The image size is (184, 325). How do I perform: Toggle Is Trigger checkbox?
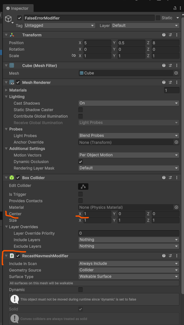pyautogui.click(x=81, y=194)
